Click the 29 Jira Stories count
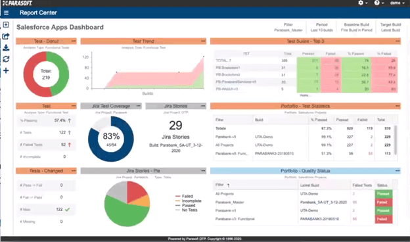Viewport: 410px width, 242px height. (x=175, y=126)
